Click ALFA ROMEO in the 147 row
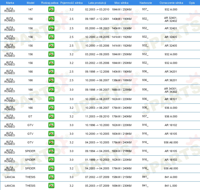The height and width of the screenshot is (190, 200). click(10, 10)
